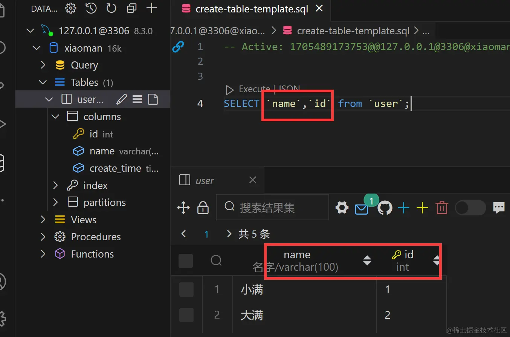This screenshot has height=337, width=510.
Task: Sort by the name column arrows
Action: coord(367,261)
